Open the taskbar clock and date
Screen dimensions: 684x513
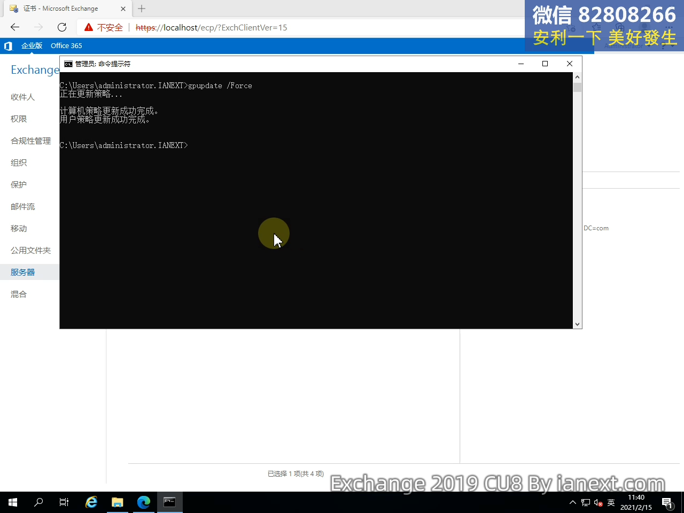tap(636, 502)
